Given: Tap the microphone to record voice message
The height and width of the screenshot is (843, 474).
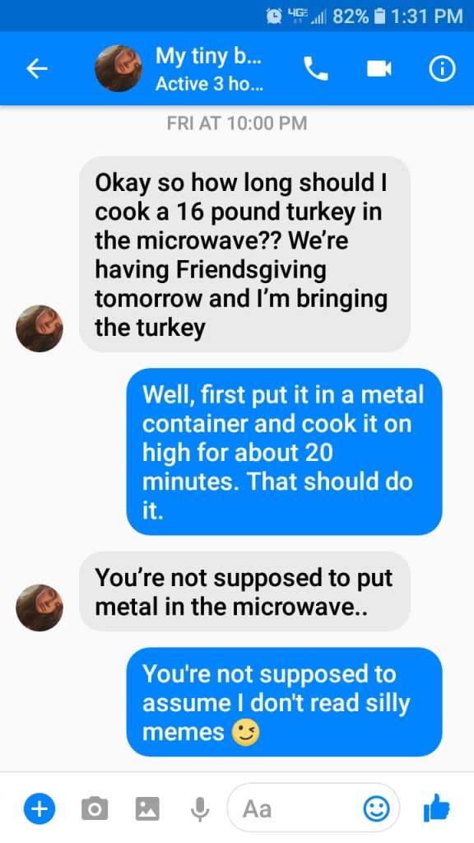Looking at the screenshot, I should [x=200, y=808].
